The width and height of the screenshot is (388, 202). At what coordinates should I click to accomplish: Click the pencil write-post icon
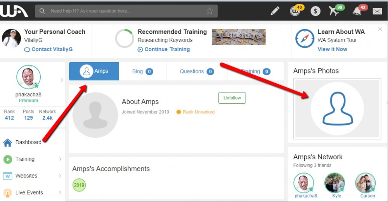pyautogui.click(x=275, y=11)
